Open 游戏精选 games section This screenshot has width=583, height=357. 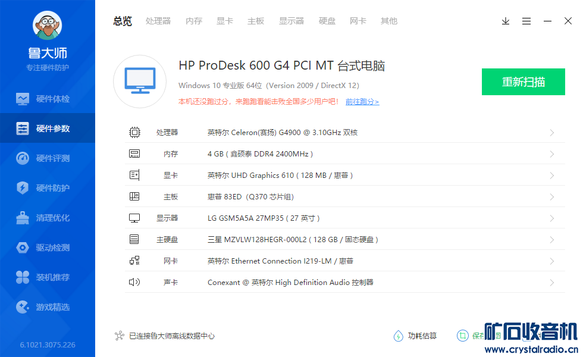tap(48, 307)
